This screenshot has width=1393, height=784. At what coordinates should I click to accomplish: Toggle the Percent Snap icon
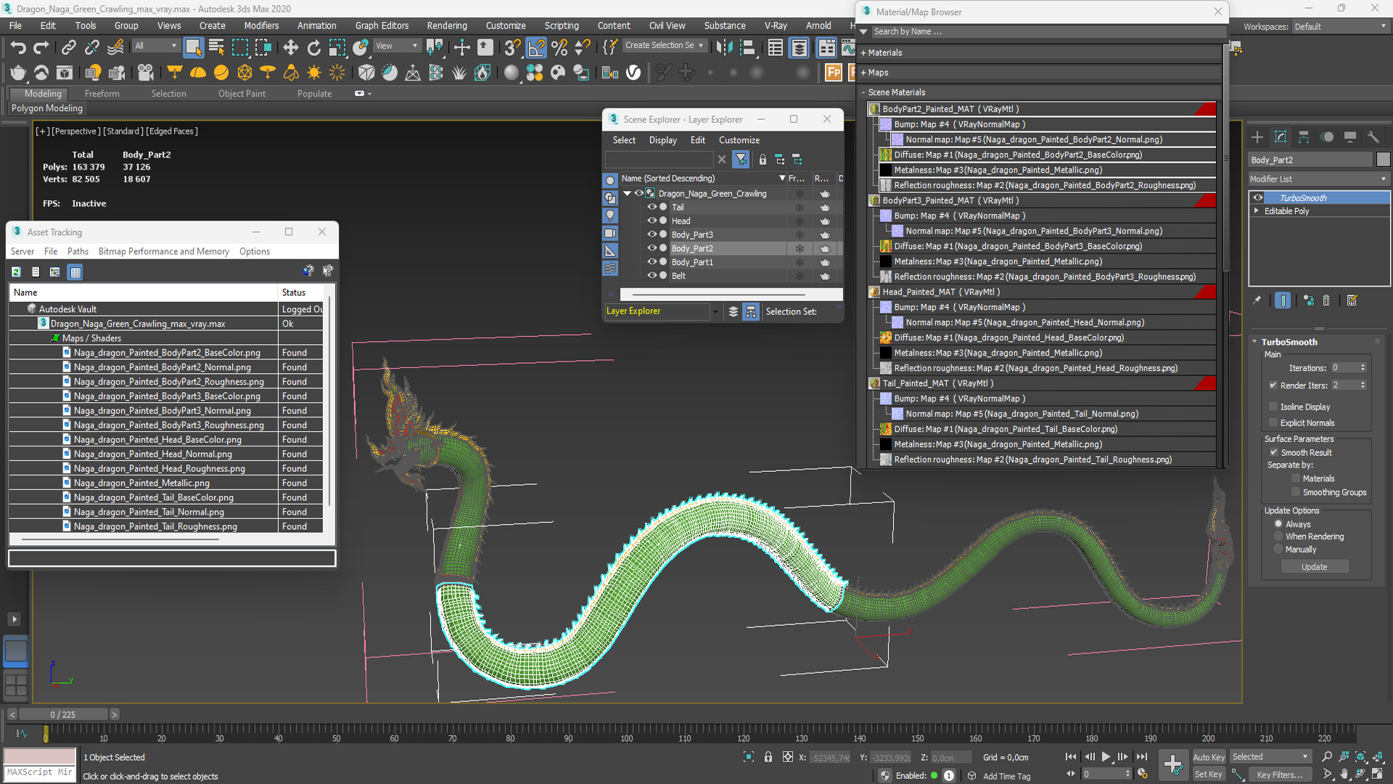559,48
